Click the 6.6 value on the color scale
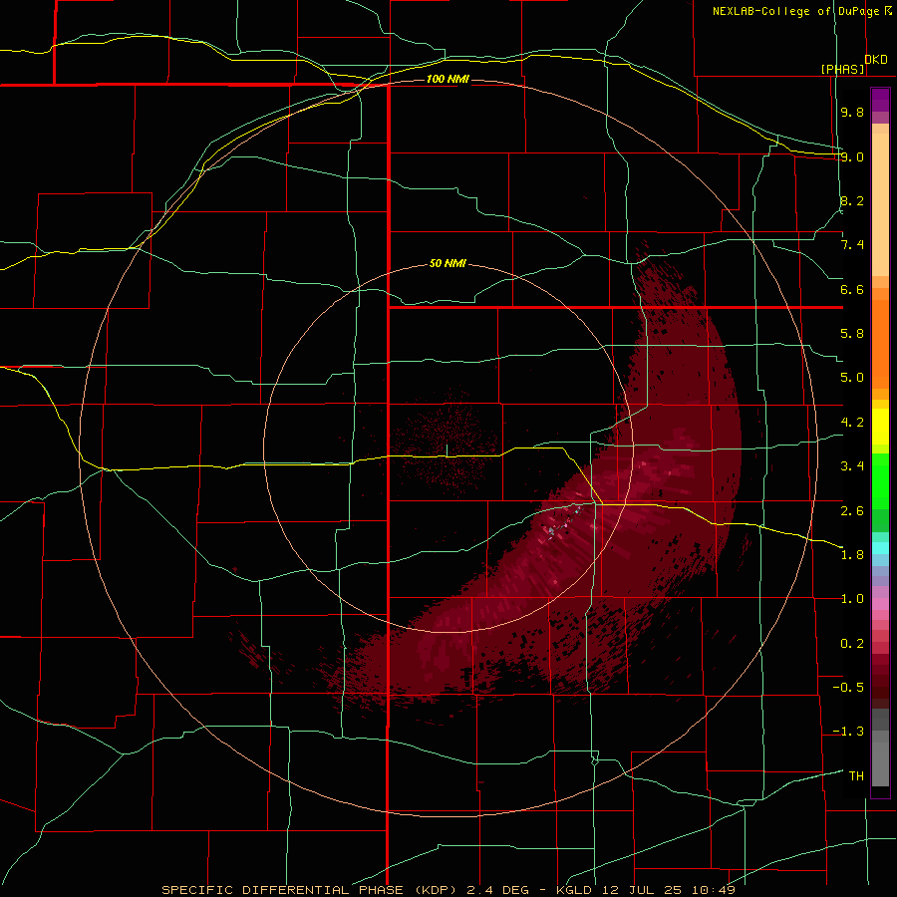Viewport: 897px width, 897px height. coord(852,289)
